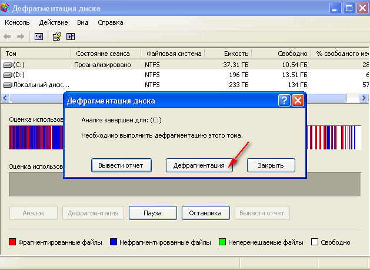Image resolution: width=370 pixels, height=270 pixels.
Task: Toggle the console tree pane icon
Action: tap(39, 36)
